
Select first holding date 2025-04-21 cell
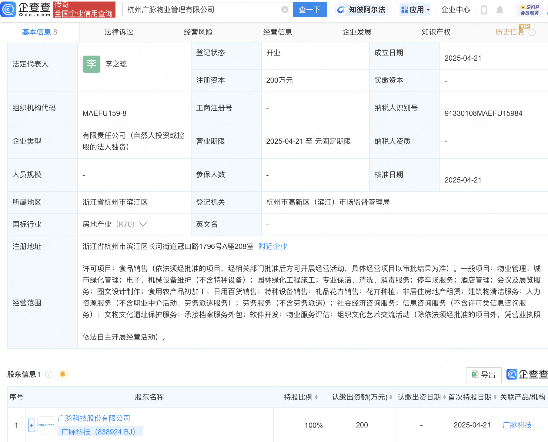click(472, 425)
